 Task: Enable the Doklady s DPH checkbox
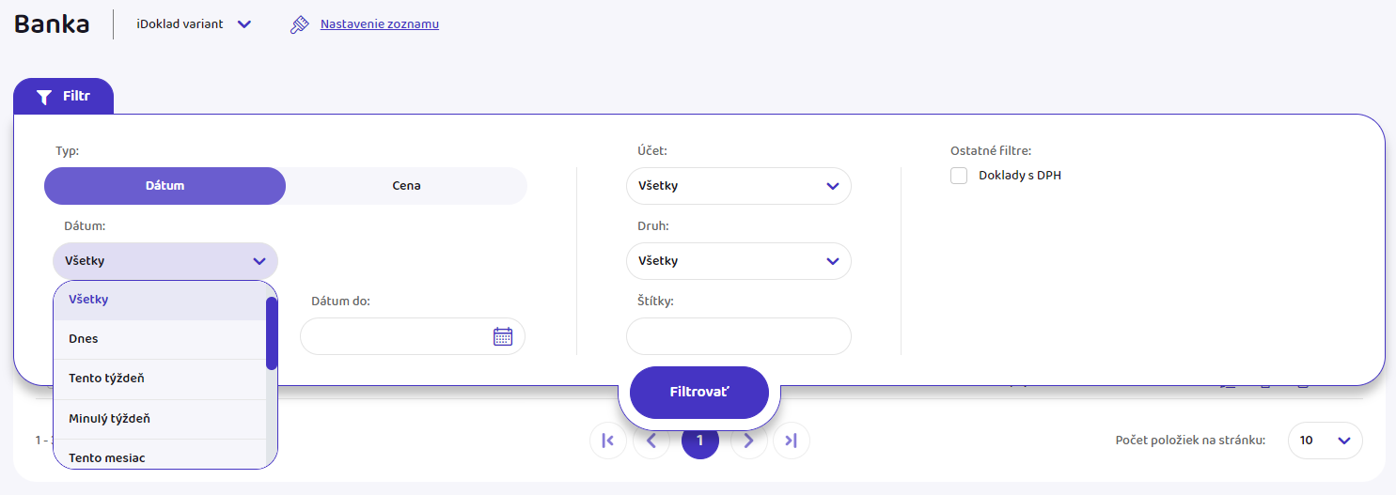(x=959, y=176)
